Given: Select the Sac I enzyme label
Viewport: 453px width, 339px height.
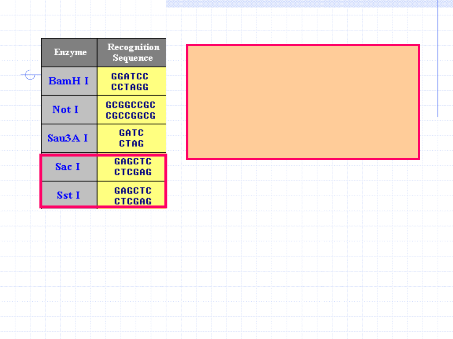Looking at the screenshot, I should click(x=68, y=167).
